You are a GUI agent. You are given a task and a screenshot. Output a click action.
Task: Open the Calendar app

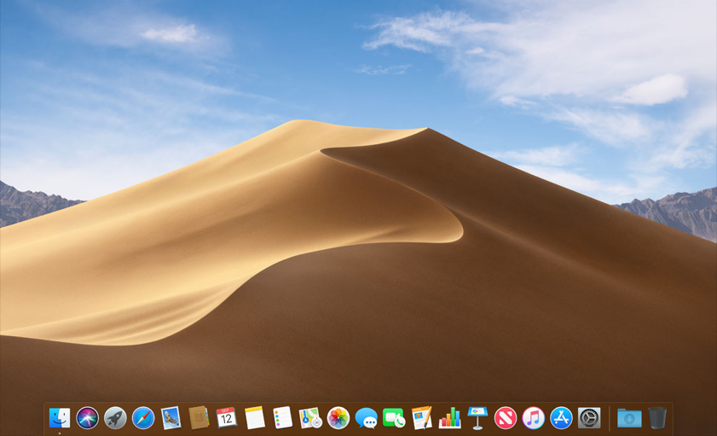coord(227,417)
